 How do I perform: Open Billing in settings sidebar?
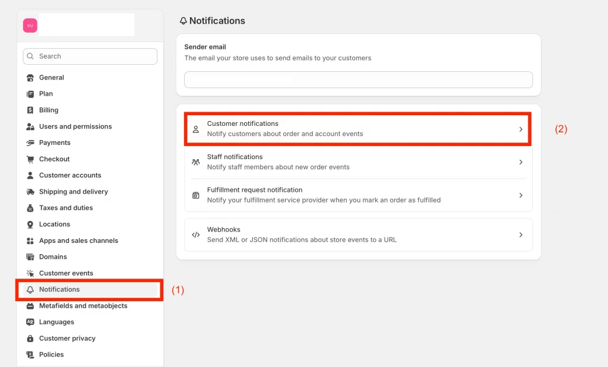coord(90,110)
